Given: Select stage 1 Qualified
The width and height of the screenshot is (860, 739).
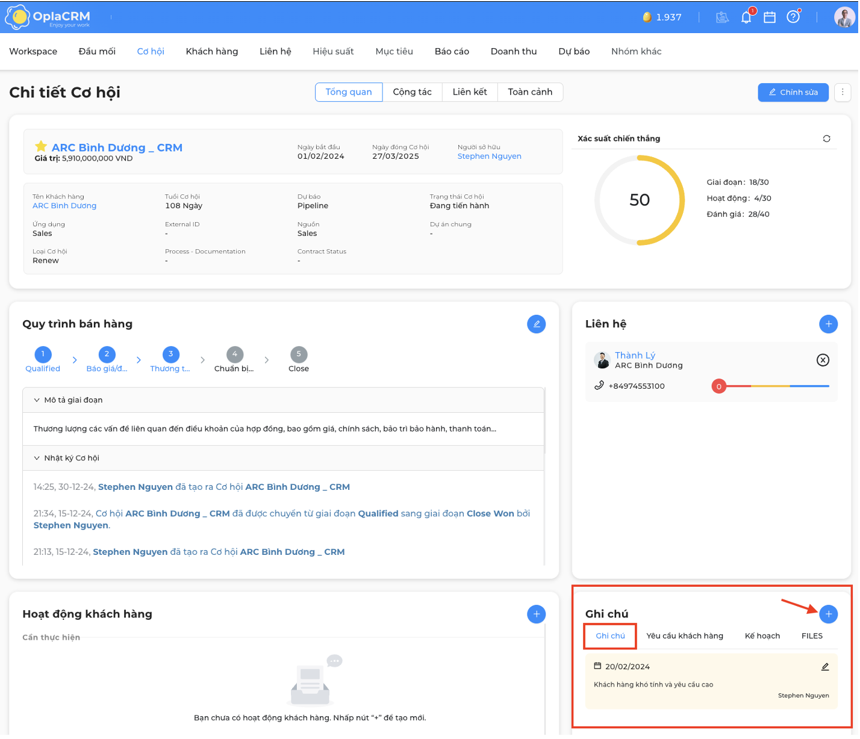Looking at the screenshot, I should 43,360.
